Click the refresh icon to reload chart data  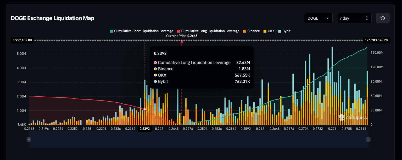tap(383, 18)
